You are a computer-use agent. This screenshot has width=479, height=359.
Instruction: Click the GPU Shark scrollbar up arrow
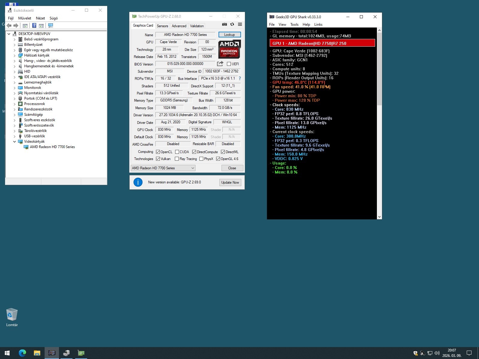coord(379,30)
